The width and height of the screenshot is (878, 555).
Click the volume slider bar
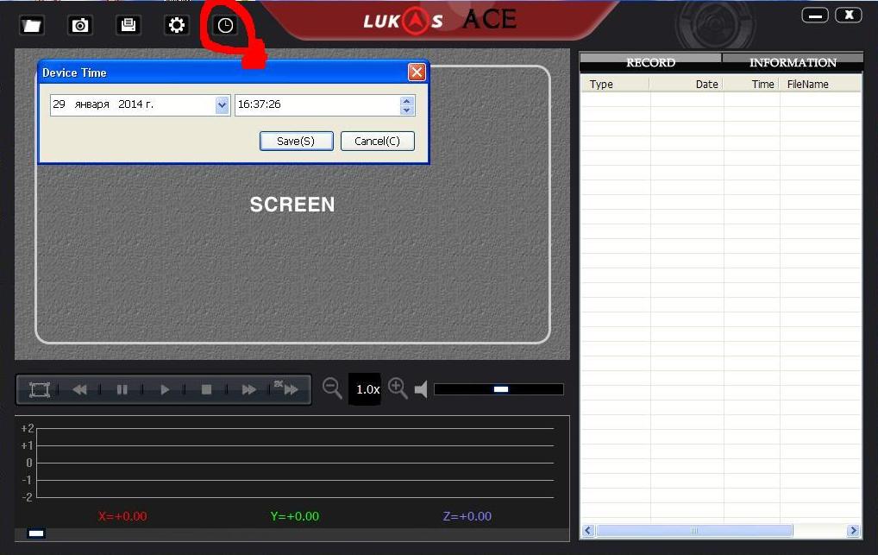pos(499,389)
